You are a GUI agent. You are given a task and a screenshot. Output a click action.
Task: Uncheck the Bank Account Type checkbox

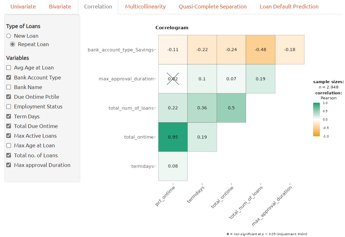click(9, 78)
